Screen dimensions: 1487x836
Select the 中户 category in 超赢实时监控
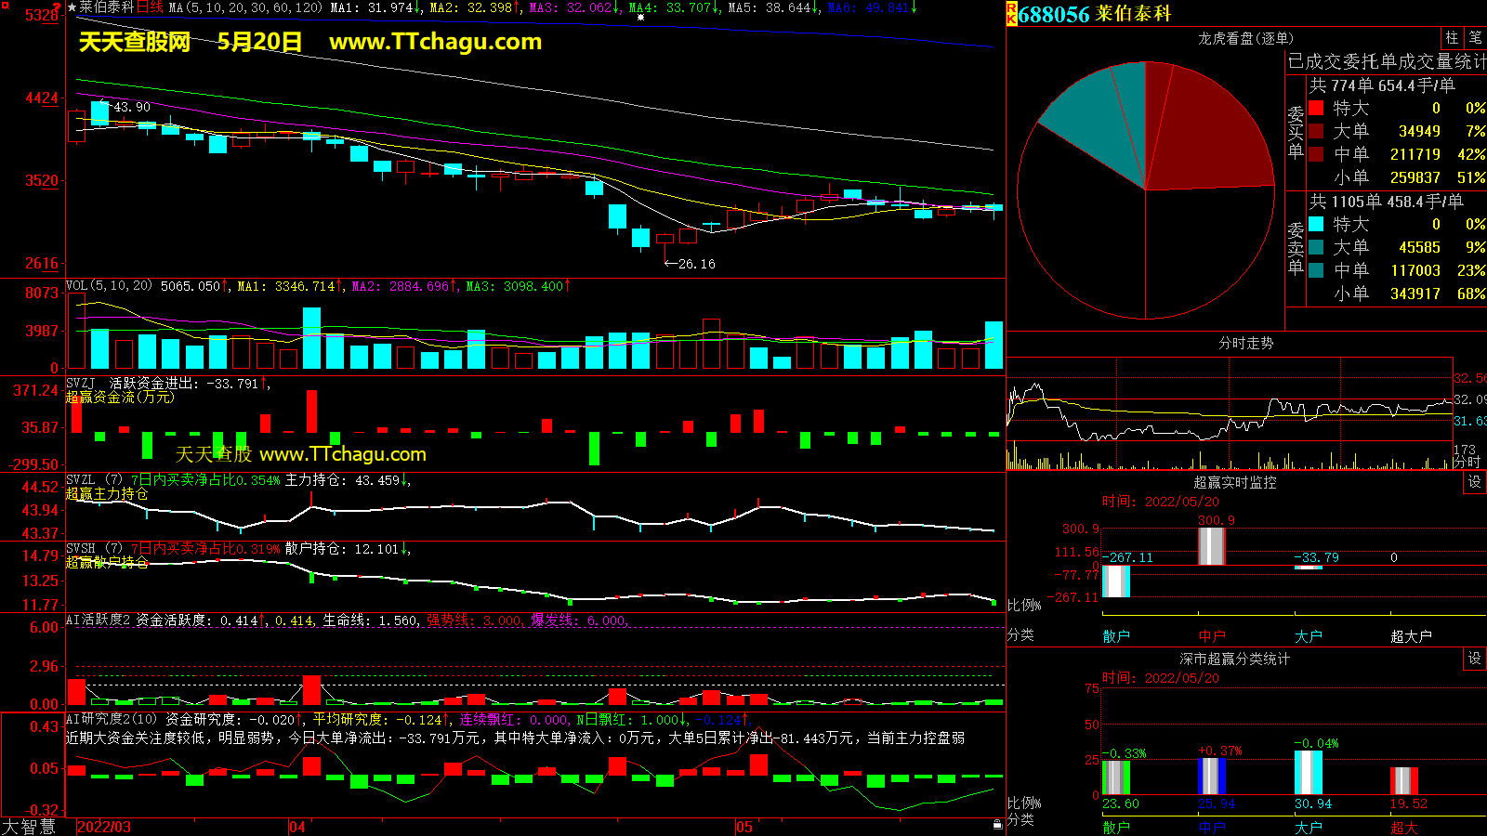click(1212, 636)
